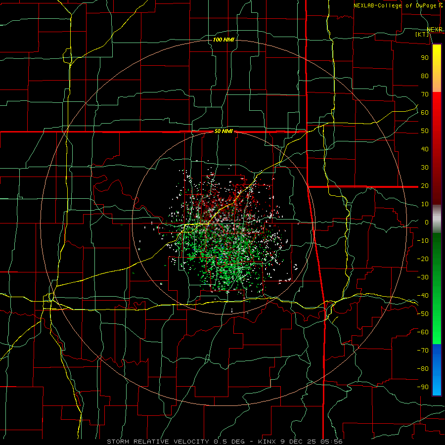This screenshot has width=445, height=445.
Task: Click the "100 NMI" range ring label
Action: [x=223, y=40]
